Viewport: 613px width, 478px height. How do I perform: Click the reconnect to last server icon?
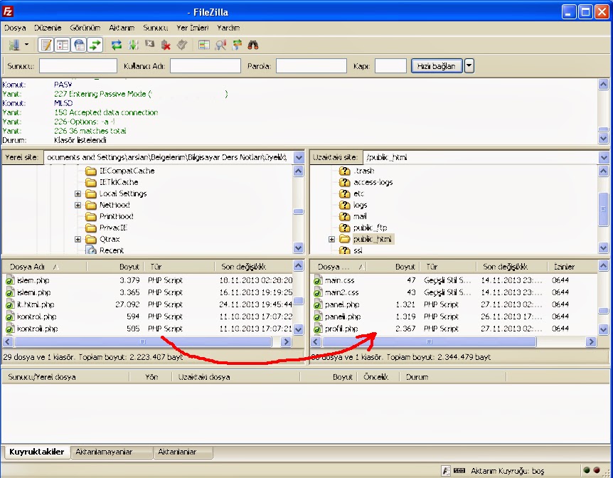pyautogui.click(x=182, y=45)
